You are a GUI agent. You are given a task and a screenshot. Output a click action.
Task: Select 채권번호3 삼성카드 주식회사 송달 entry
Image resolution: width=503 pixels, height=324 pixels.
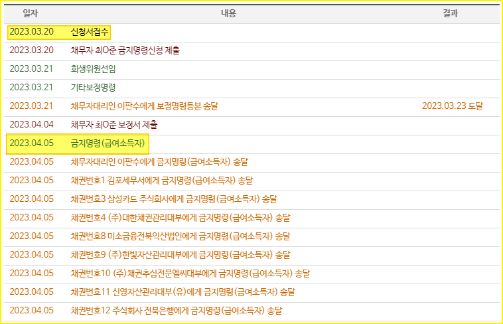[x=174, y=199]
